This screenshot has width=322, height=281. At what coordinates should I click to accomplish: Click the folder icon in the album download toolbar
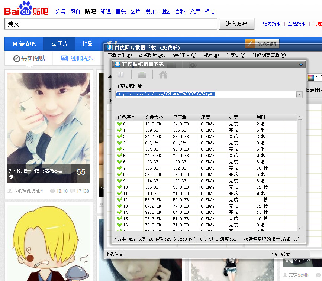(142, 75)
